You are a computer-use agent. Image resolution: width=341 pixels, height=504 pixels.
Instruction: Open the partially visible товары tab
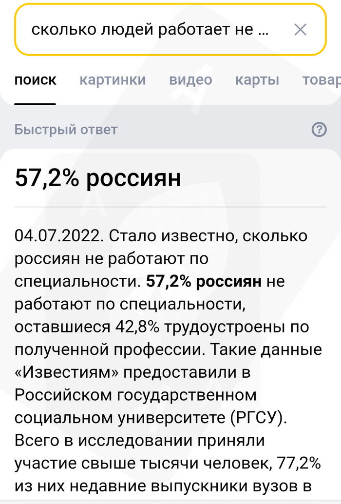tap(322, 80)
